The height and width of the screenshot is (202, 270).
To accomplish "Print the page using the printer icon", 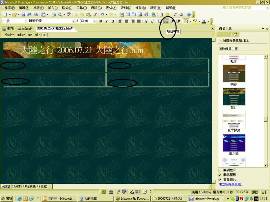I will pos(54,14).
